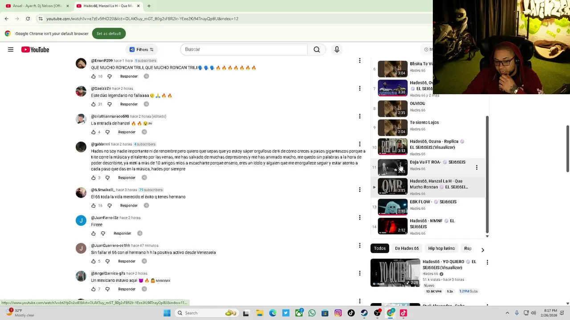Screen dimensions: 570x320
Task: Open 'YO QUIERO' recommended video thumbnail
Action: tap(395, 272)
